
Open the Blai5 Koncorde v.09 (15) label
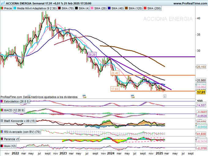coord(18,121)
